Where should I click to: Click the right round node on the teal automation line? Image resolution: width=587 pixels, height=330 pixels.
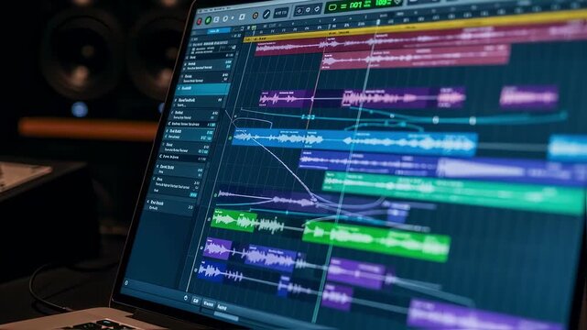click(x=473, y=121)
